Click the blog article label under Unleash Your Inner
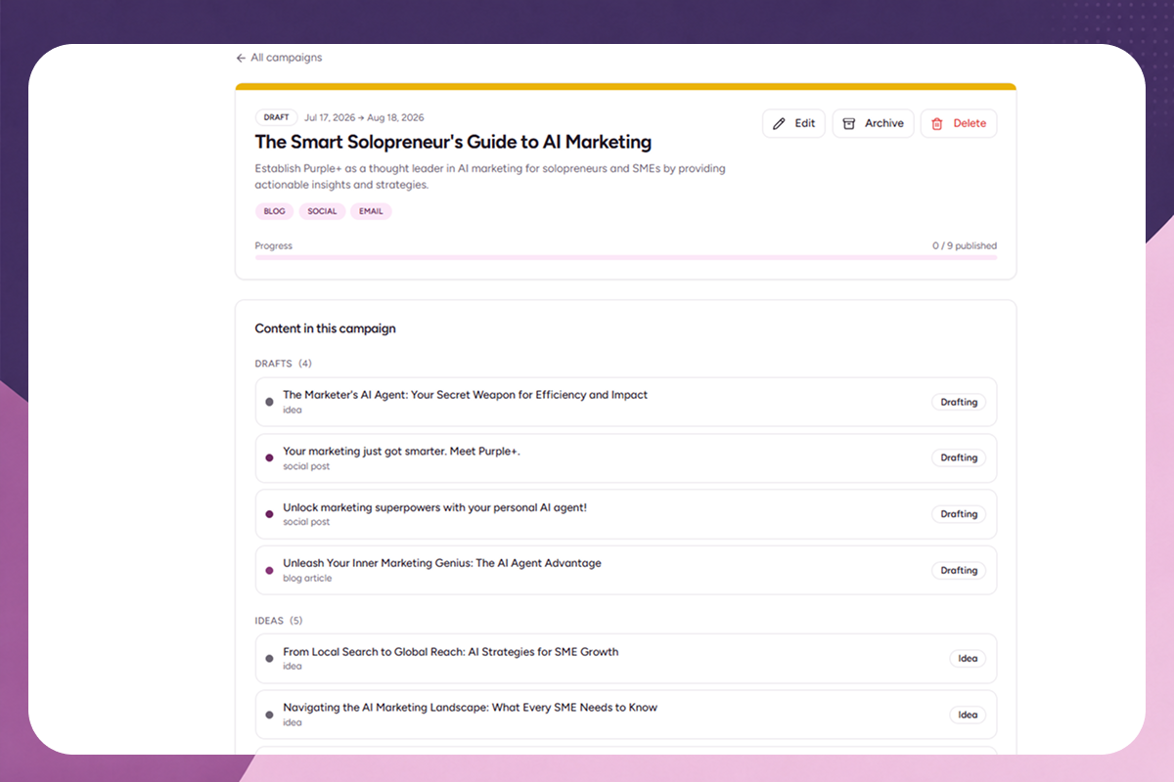 [307, 579]
